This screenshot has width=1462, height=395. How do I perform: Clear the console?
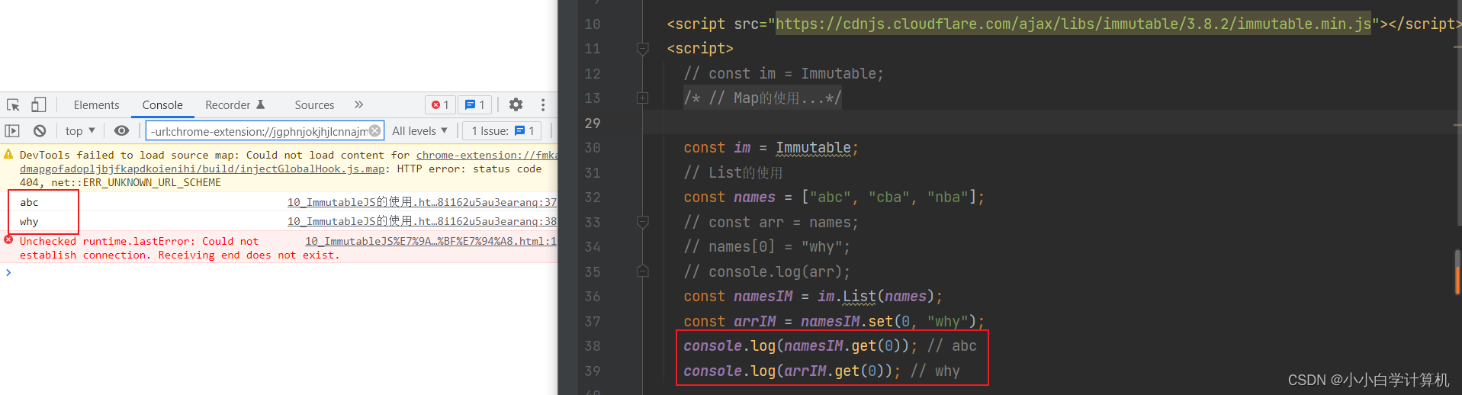[x=40, y=131]
